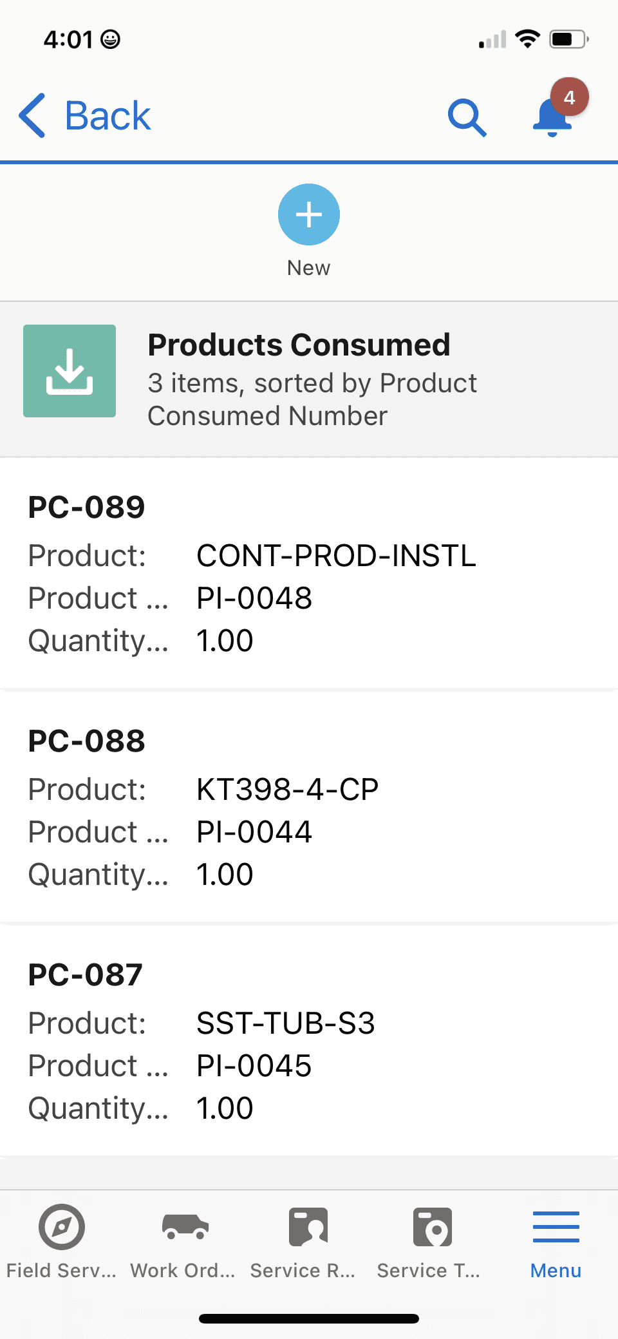Open the Menu hamburger tab
Screen dimensions: 618x1339
556,1244
